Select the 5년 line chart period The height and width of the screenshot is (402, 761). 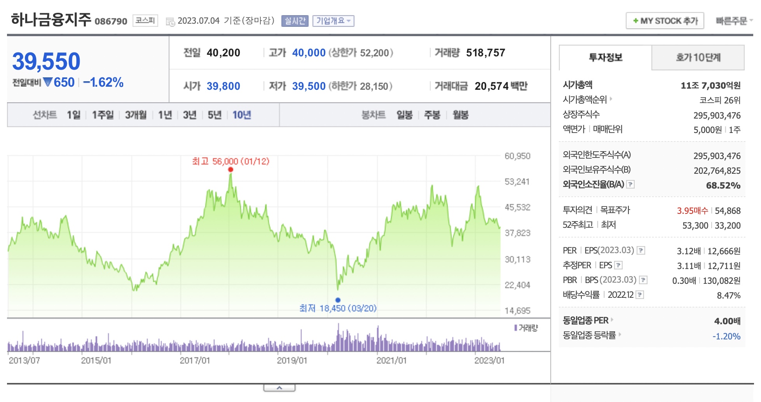215,115
